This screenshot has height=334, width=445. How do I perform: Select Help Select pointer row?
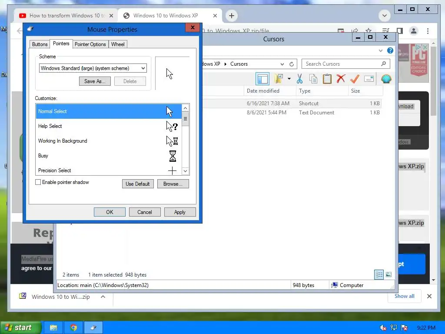pyautogui.click(x=109, y=126)
